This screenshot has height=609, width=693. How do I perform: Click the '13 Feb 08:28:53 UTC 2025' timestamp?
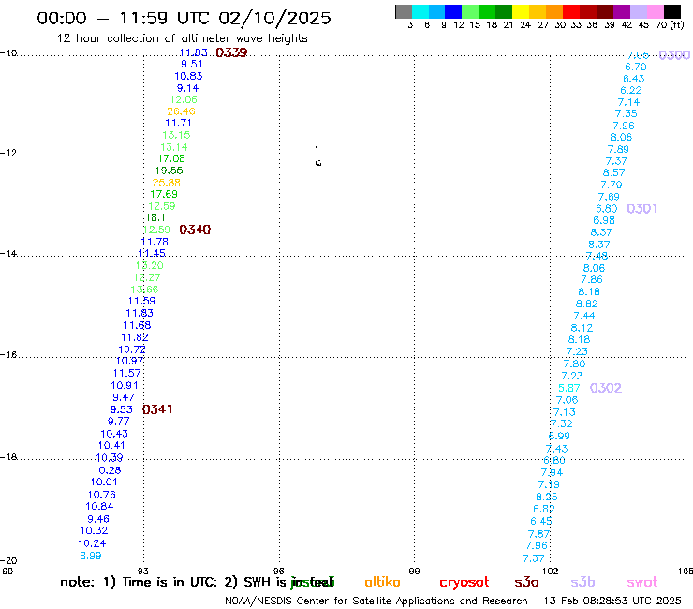click(x=612, y=602)
